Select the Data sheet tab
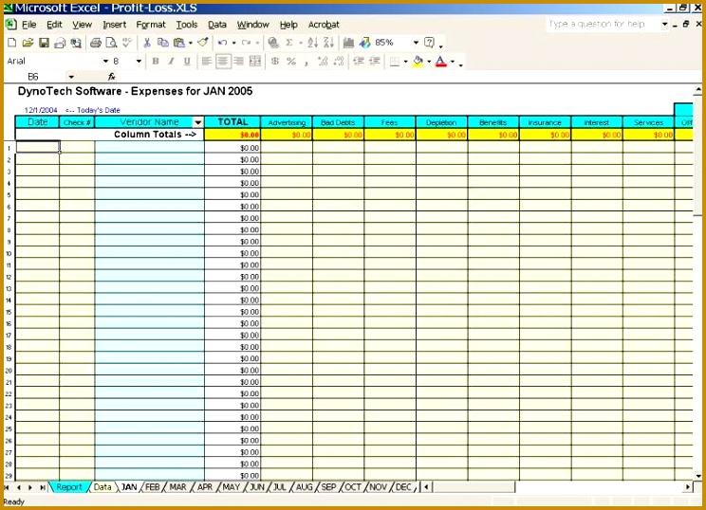706x510 pixels. 102,487
